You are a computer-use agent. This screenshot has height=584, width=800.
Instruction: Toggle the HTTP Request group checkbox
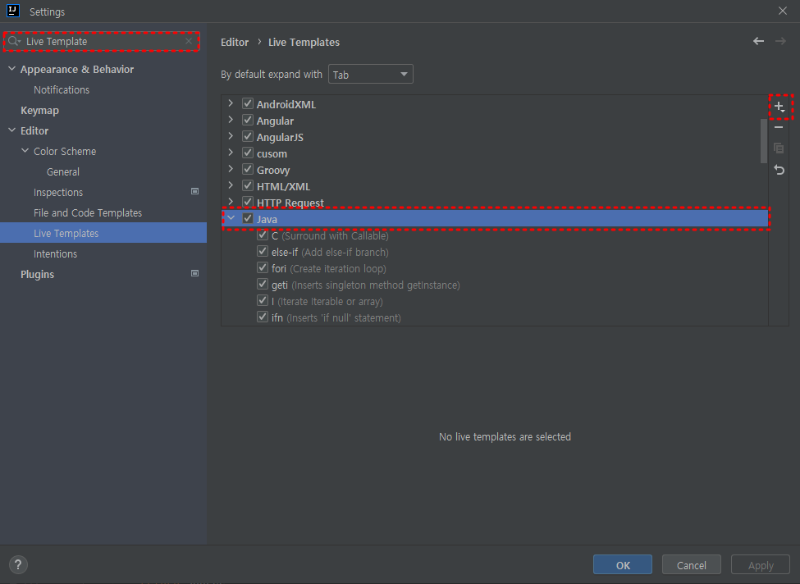[x=248, y=202]
